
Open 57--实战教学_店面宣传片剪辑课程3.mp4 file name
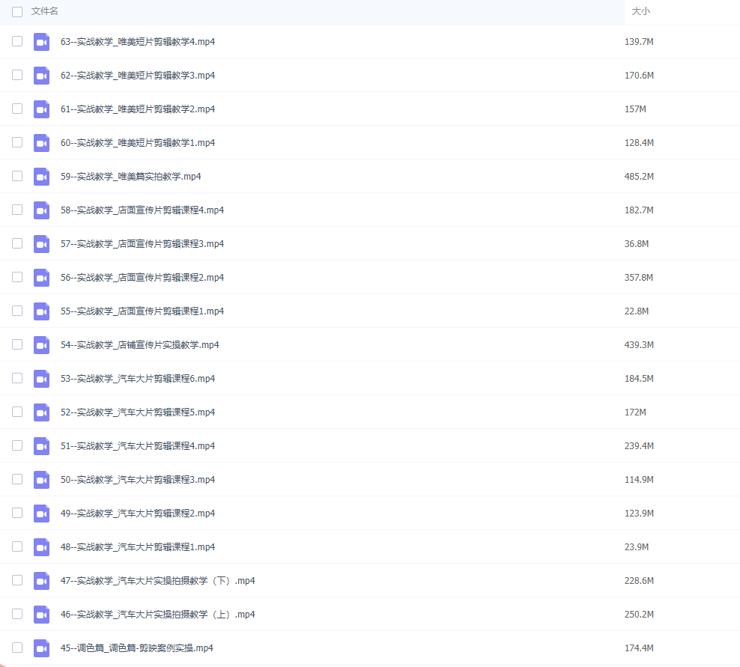tap(142, 244)
